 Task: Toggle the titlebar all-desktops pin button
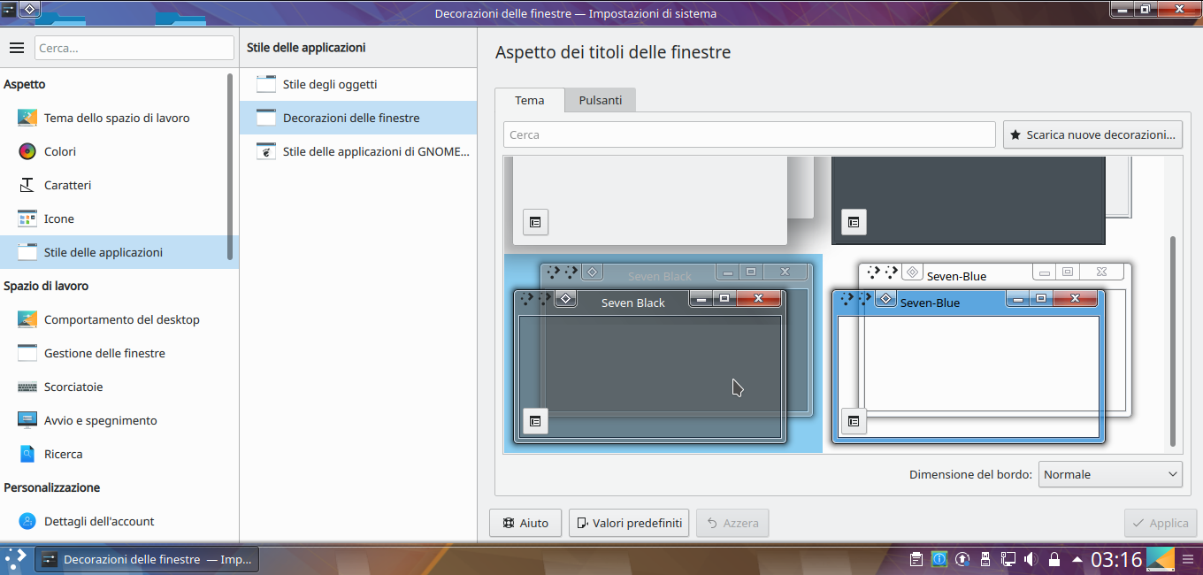[x=29, y=9]
